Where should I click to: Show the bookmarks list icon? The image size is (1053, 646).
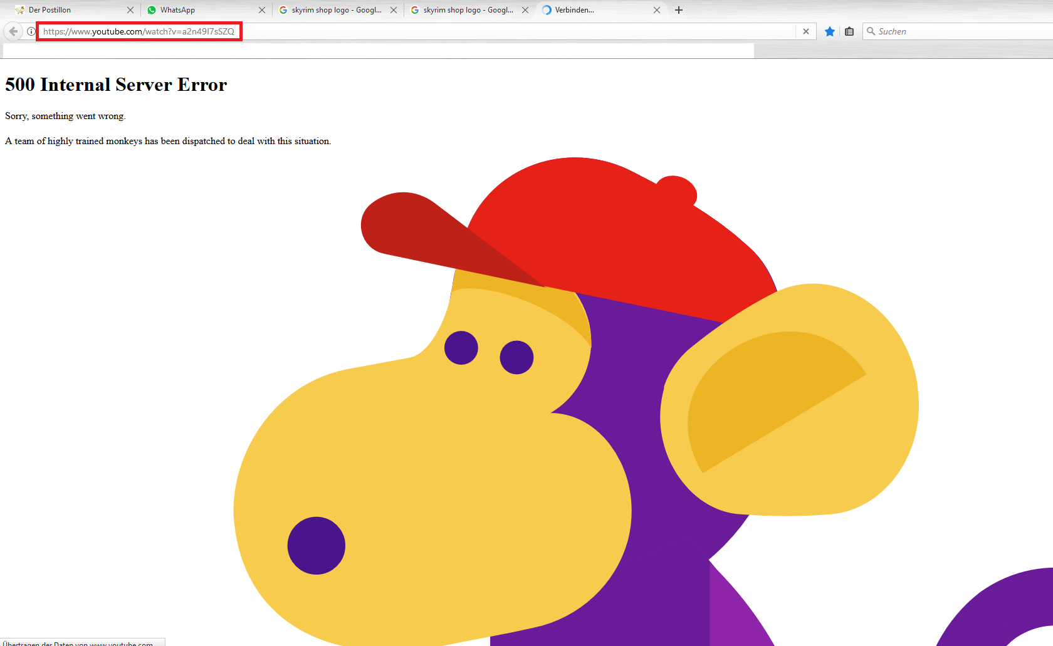[849, 31]
